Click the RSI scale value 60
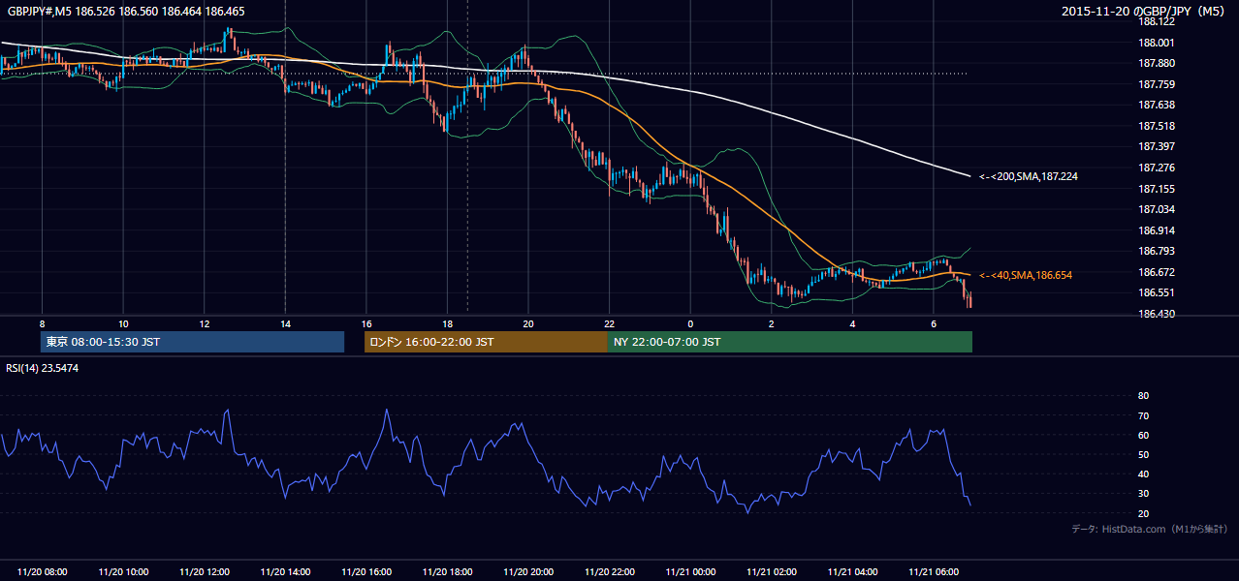The height and width of the screenshot is (581, 1239). pyautogui.click(x=1143, y=435)
